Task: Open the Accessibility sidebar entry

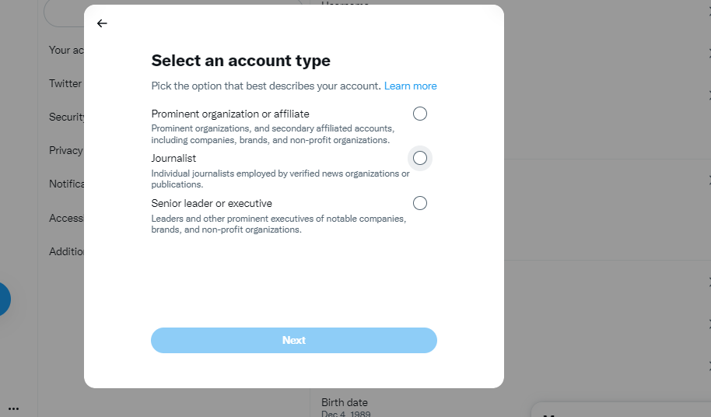Action: coord(66,218)
